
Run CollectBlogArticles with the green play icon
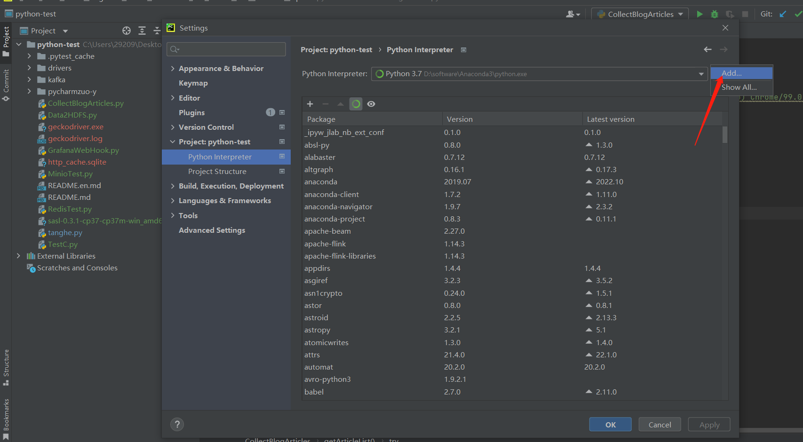[700, 14]
